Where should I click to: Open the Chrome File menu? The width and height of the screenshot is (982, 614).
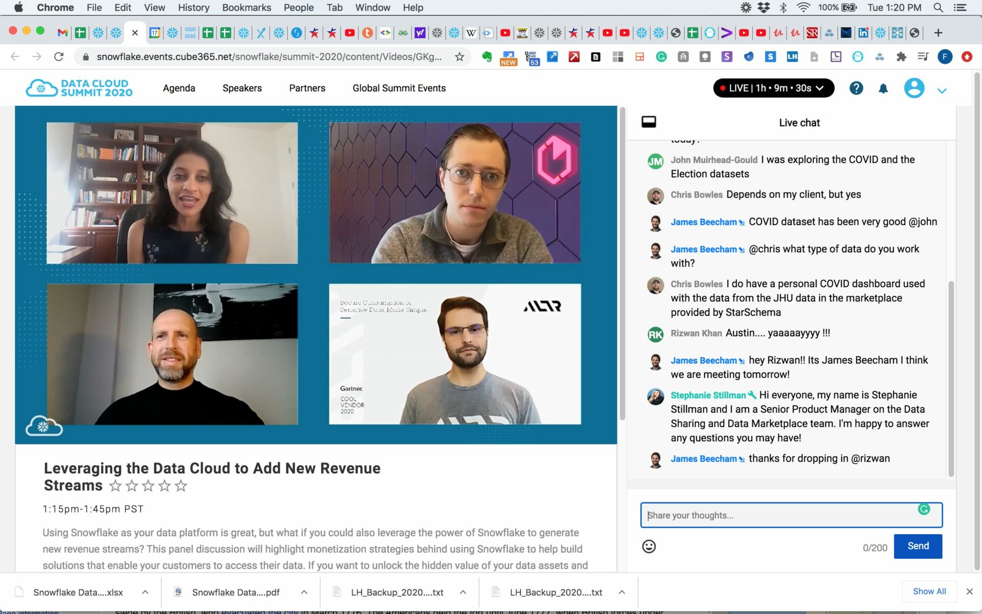(94, 8)
